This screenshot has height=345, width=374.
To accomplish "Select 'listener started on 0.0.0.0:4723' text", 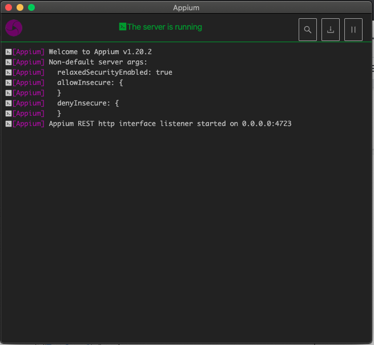I will pyautogui.click(x=226, y=124).
